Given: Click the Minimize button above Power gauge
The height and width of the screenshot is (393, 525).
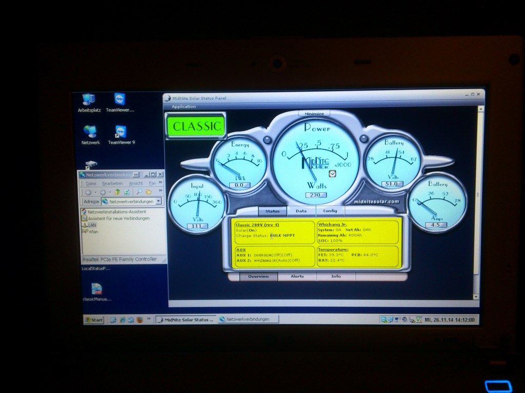Looking at the screenshot, I should [x=314, y=114].
